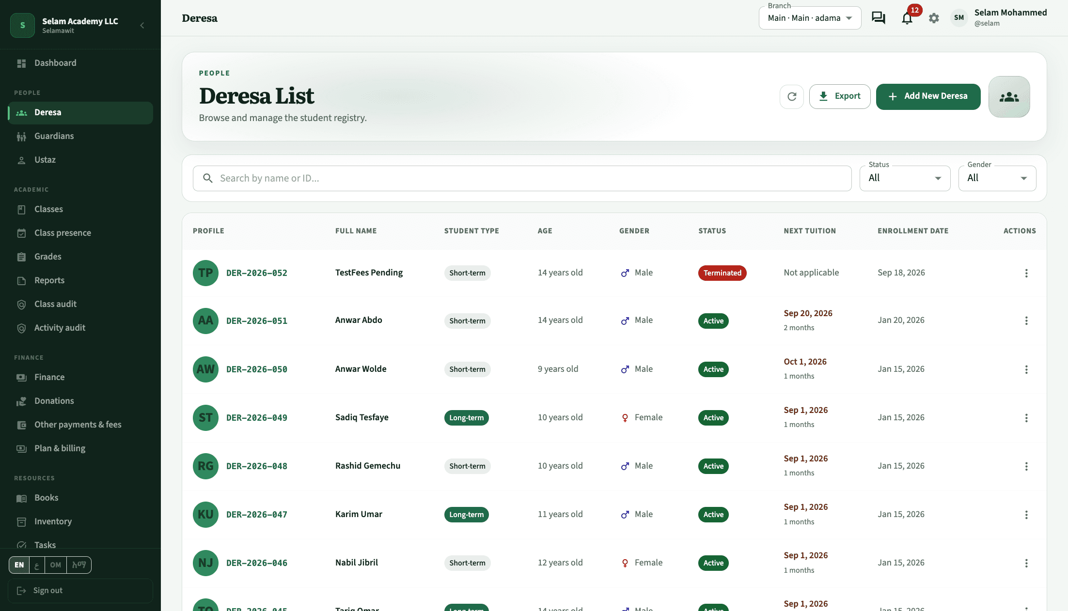
Task: Open the Gender filter dropdown
Action: (997, 178)
